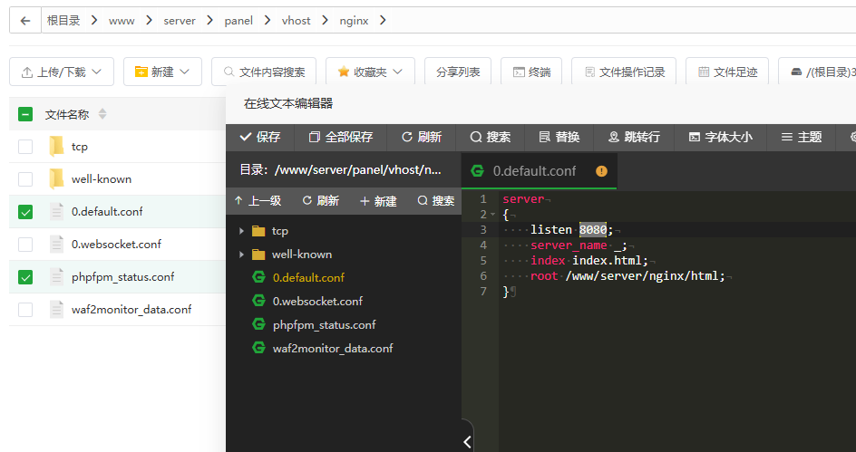Click 保存 in the editor toolbar
The width and height of the screenshot is (856, 452).
[260, 137]
